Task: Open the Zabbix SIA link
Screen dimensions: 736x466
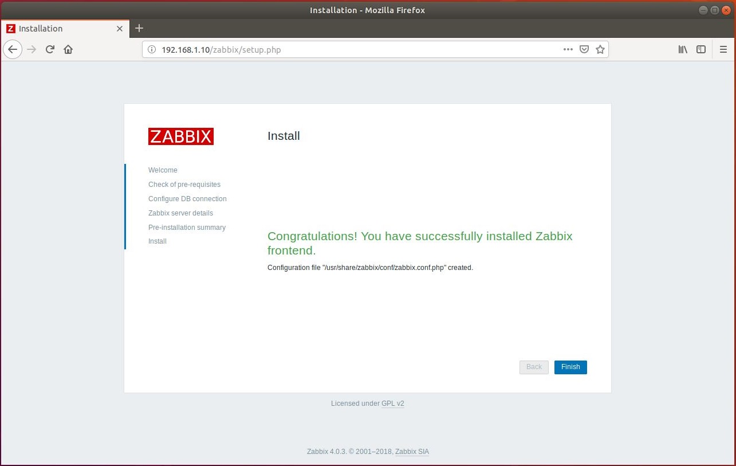Action: (x=412, y=452)
